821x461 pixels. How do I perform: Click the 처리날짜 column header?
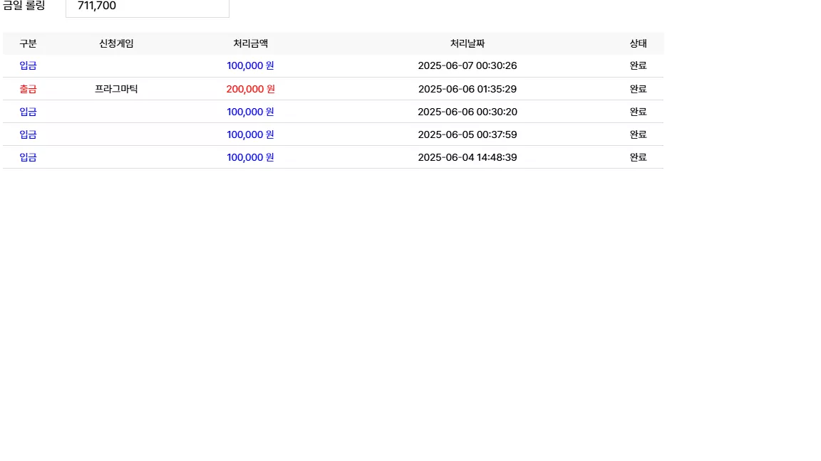tap(467, 43)
